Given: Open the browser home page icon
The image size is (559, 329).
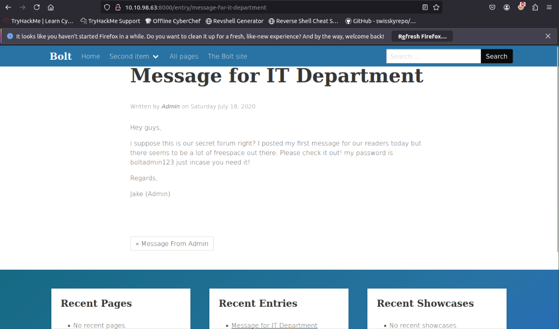Looking at the screenshot, I should (51, 7).
